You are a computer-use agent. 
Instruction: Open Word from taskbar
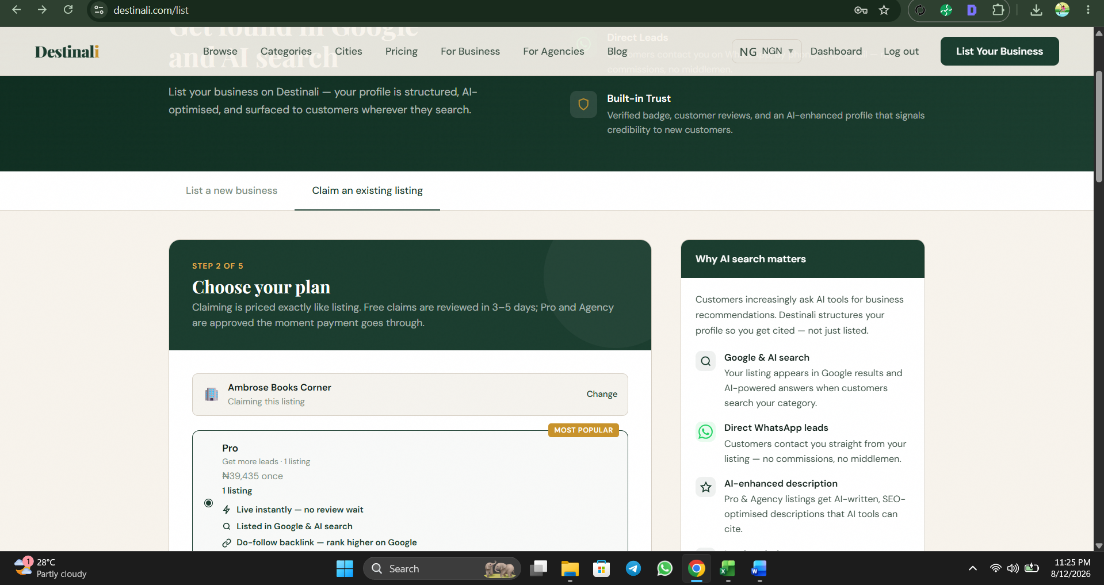(759, 568)
